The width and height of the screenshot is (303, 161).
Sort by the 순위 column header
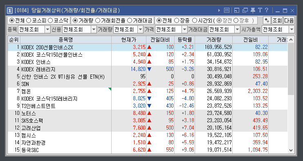click(14, 40)
